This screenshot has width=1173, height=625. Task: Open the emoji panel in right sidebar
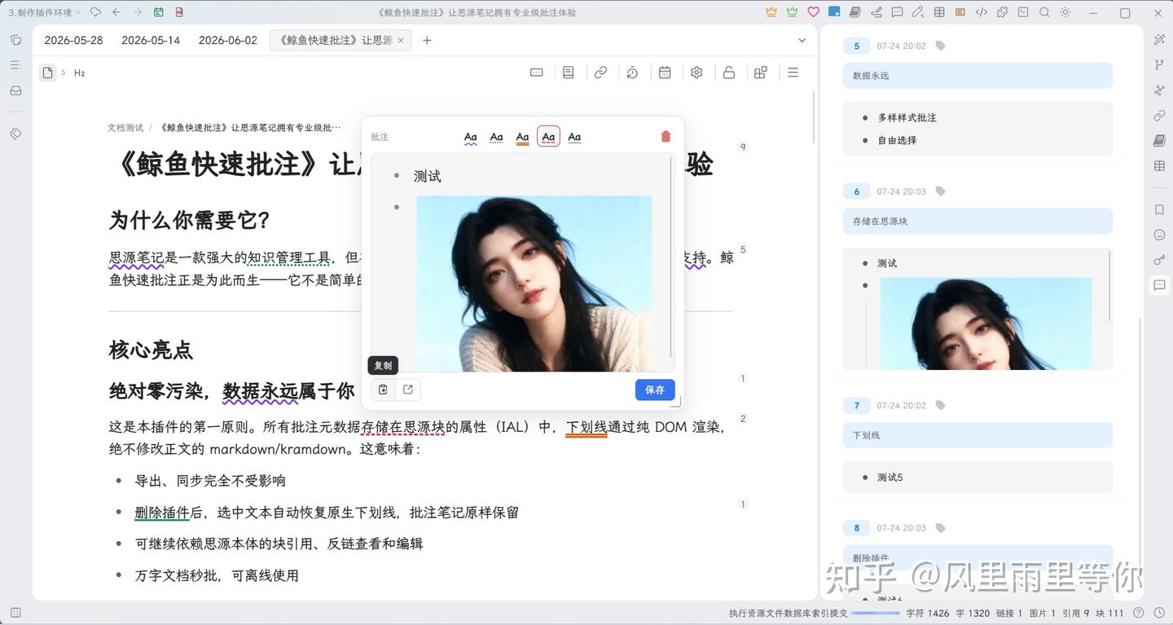coord(1159,235)
